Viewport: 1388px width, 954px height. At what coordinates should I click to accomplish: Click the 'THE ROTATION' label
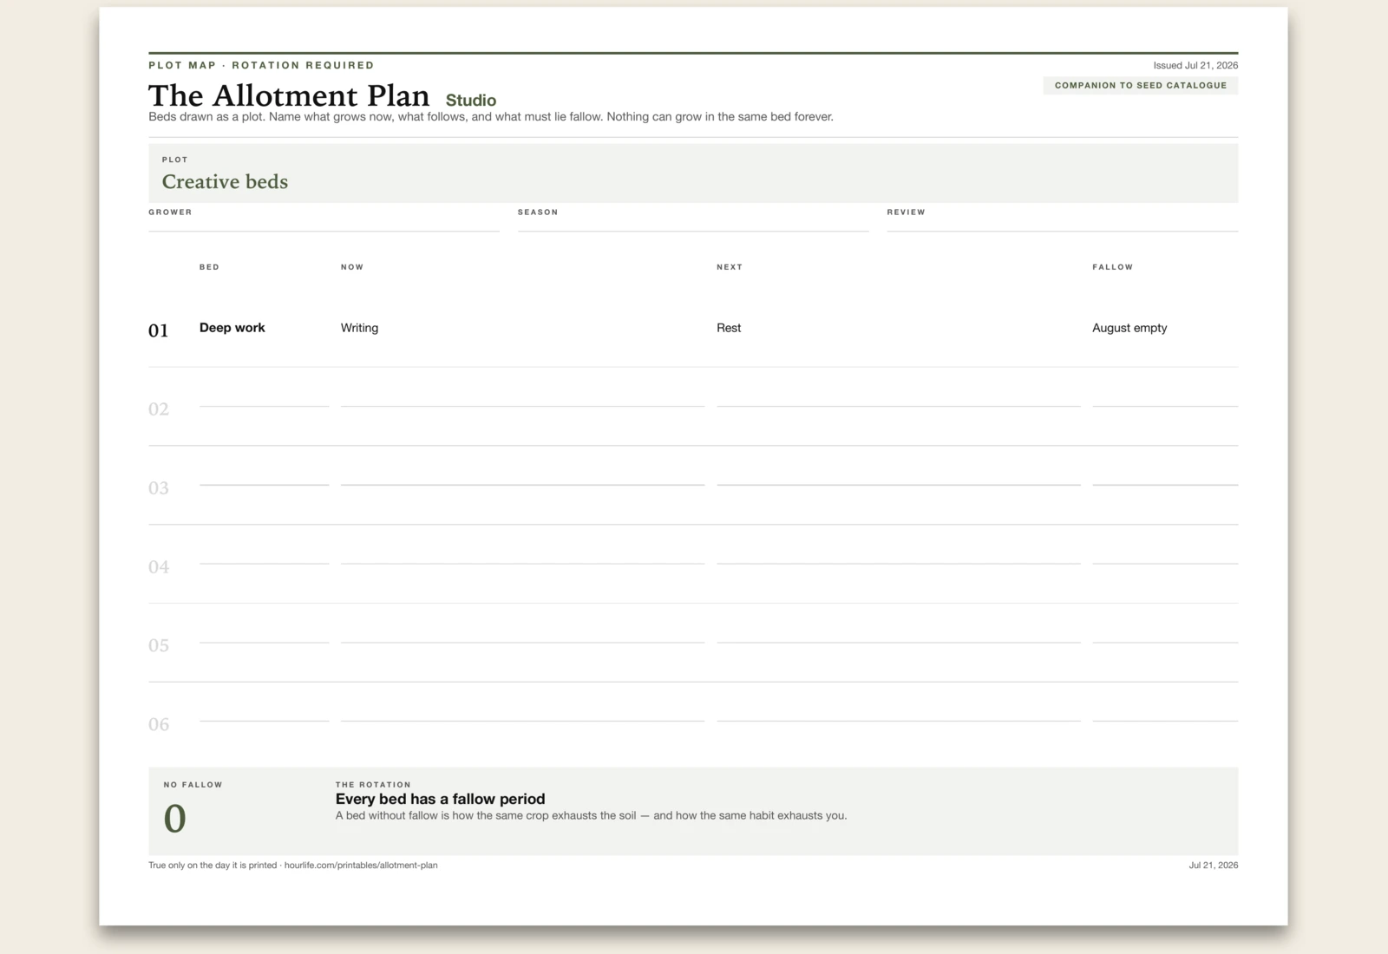[373, 785]
